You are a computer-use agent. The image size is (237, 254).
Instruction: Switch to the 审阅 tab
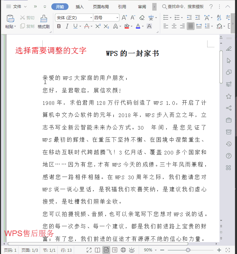(142, 7)
